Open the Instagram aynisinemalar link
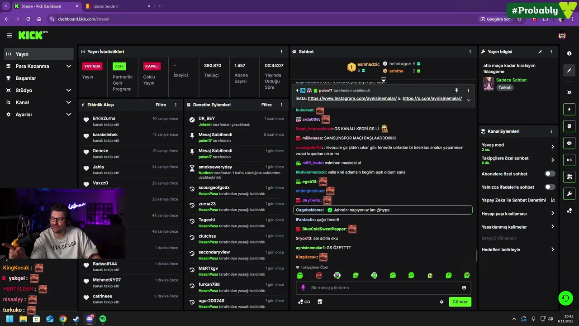Image resolution: width=579 pixels, height=326 pixels. point(352,98)
